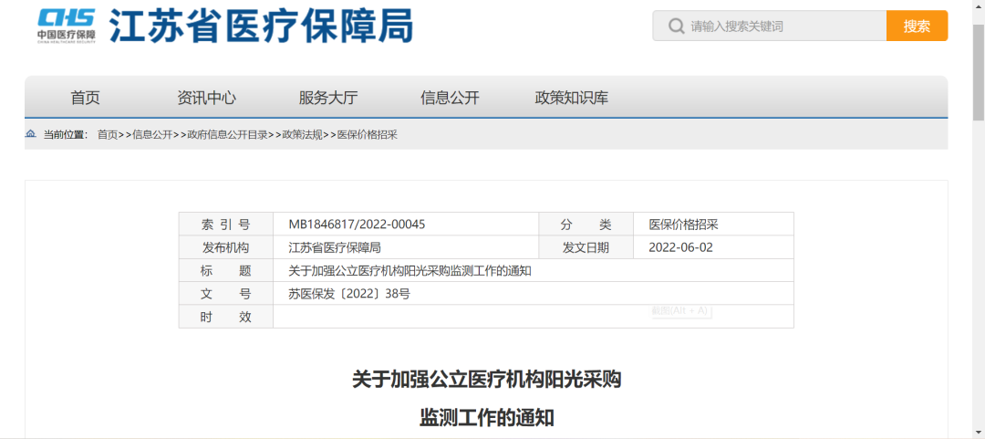Open the 政府信息公开目录 breadcrumb link

(x=227, y=135)
